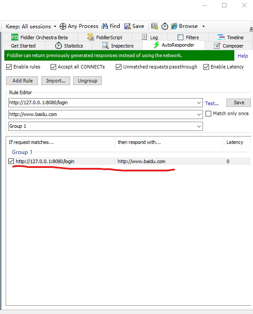Click the timer clock toolbar icon
The image size is (253, 314).
(x=165, y=26)
